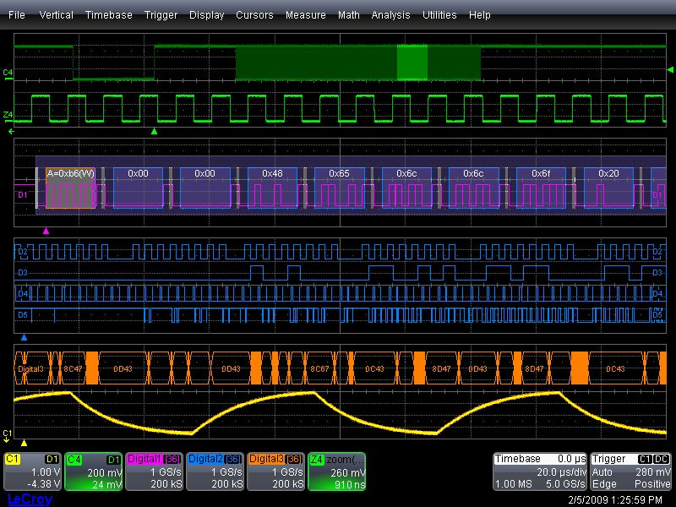
Task: Select the Digital3 descriptor box
Action: [x=275, y=471]
